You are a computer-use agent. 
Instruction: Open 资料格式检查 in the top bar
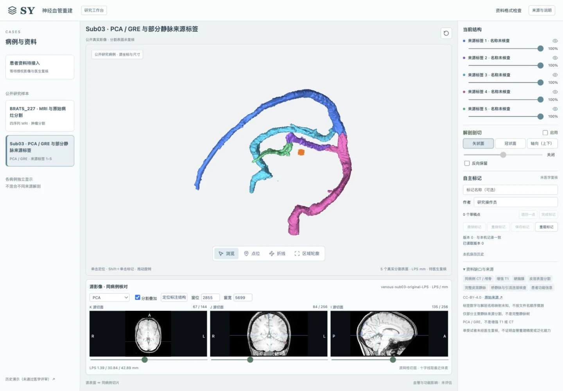click(508, 11)
